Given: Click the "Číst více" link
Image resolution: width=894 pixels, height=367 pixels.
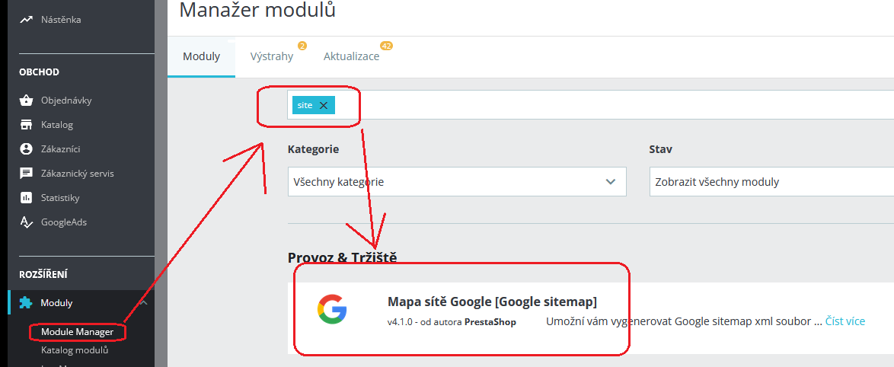Looking at the screenshot, I should [845, 321].
